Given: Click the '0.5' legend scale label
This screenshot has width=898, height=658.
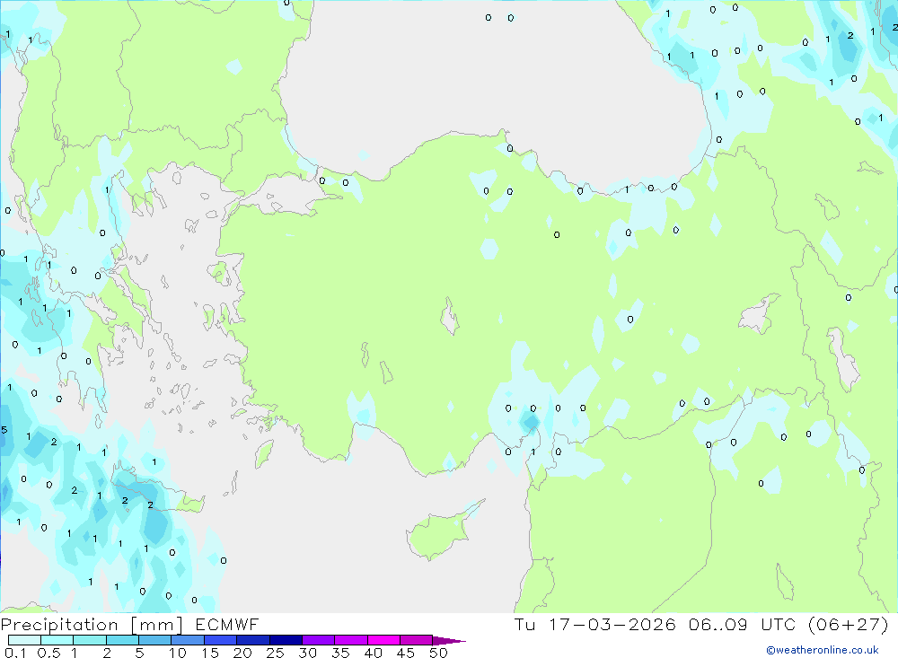Looking at the screenshot, I should [x=48, y=653].
